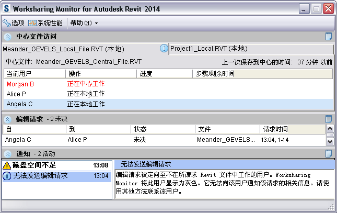Select the Alice P user row
The width and height of the screenshot is (337, 213).
click(168, 94)
